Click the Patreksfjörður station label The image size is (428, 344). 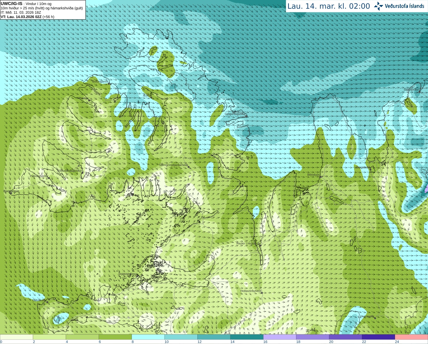(39, 176)
